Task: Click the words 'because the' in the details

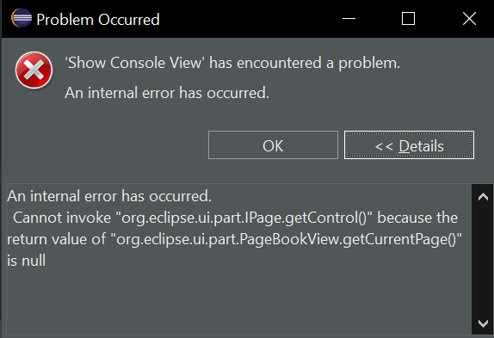Action: click(417, 218)
